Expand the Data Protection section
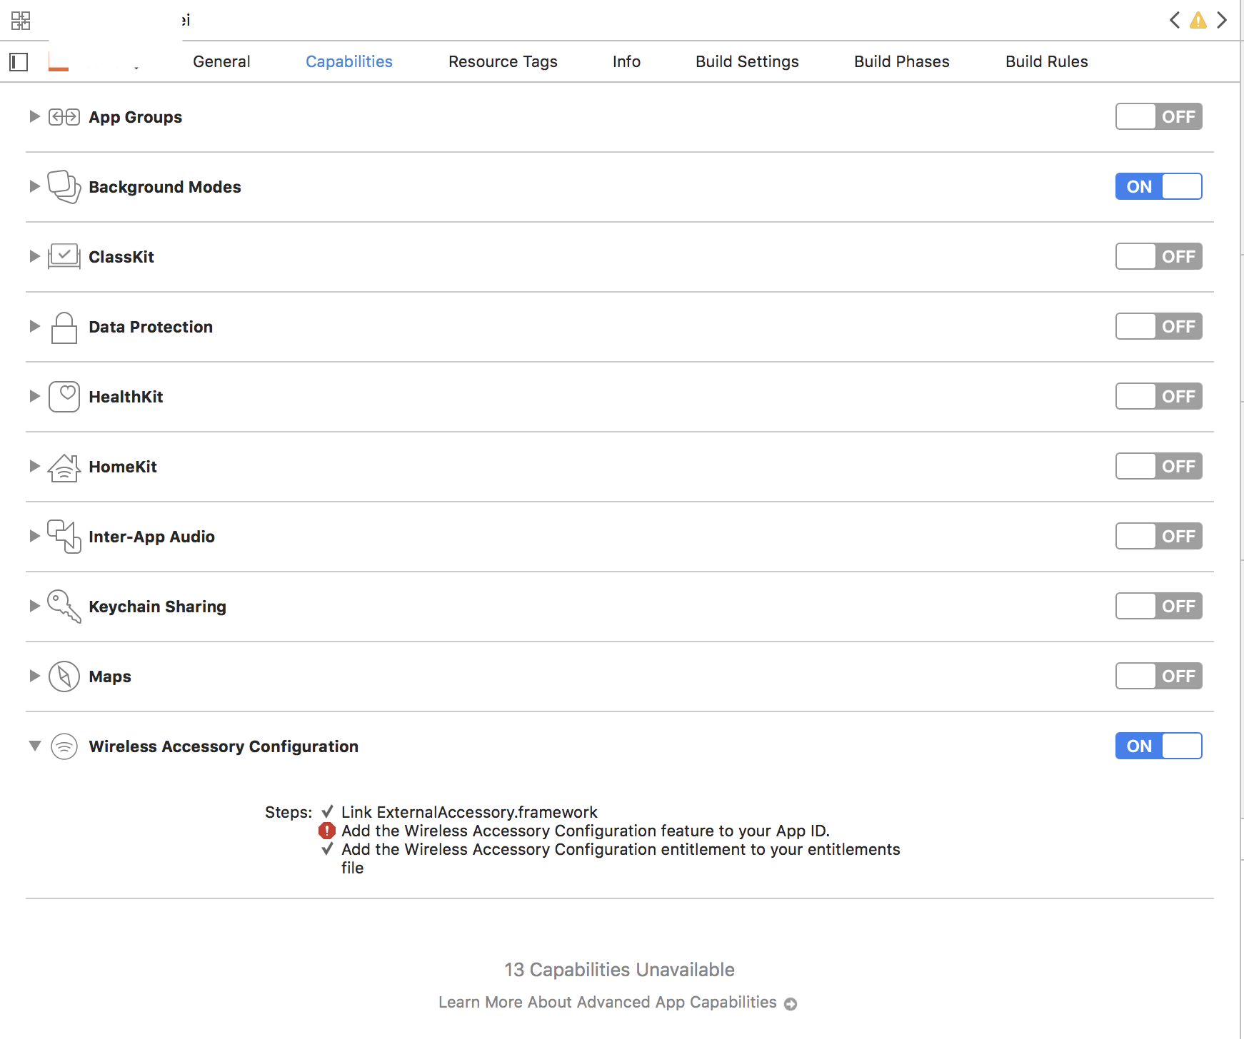The image size is (1244, 1039). 34,327
